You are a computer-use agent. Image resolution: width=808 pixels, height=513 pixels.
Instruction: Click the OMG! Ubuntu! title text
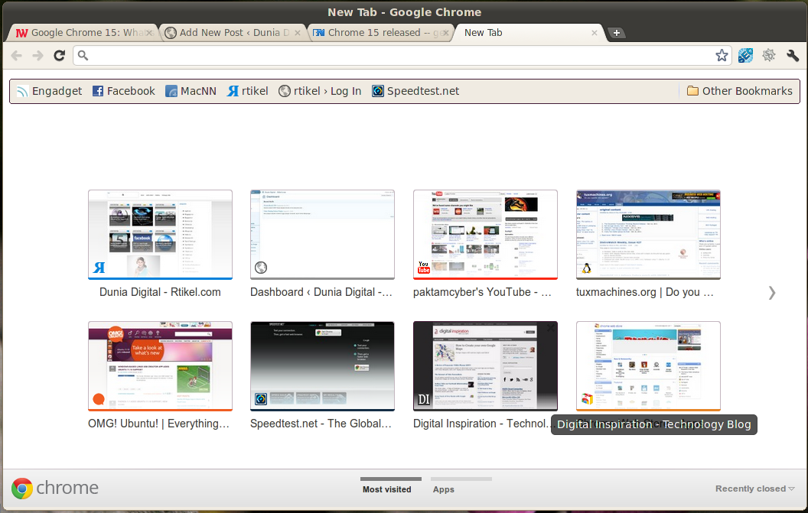coord(158,424)
